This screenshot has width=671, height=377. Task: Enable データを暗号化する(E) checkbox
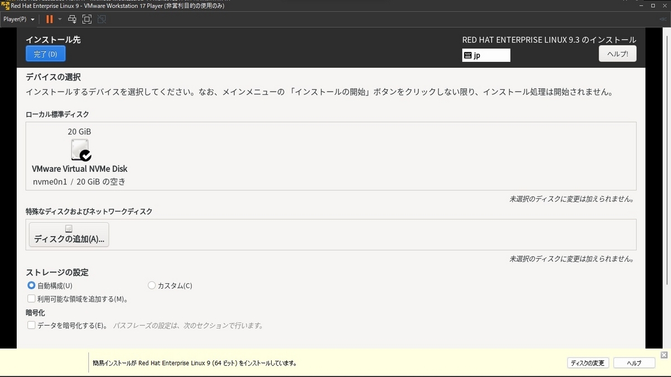(31, 325)
